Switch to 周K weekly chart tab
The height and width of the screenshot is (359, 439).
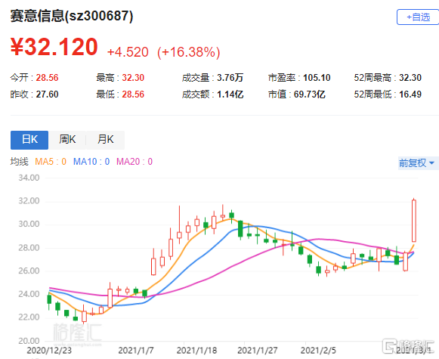coord(67,140)
